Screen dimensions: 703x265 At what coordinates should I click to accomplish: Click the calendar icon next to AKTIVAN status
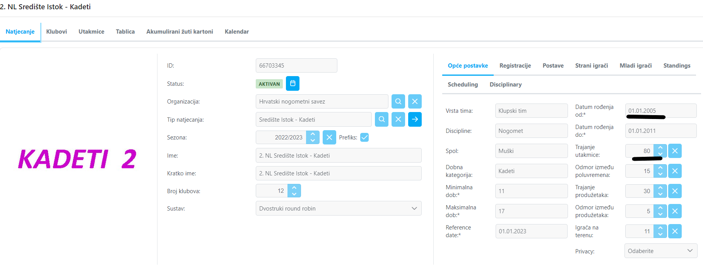click(292, 83)
